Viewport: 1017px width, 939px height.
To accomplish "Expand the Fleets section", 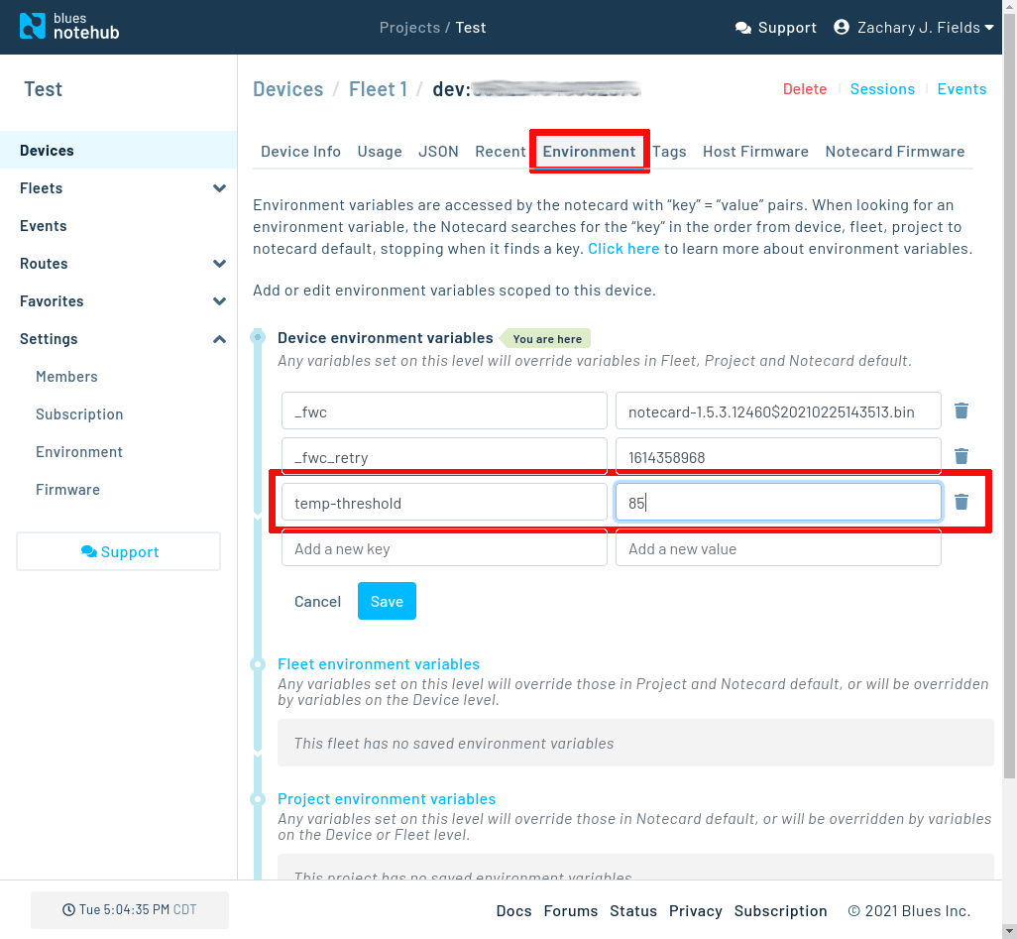I will 219,187.
